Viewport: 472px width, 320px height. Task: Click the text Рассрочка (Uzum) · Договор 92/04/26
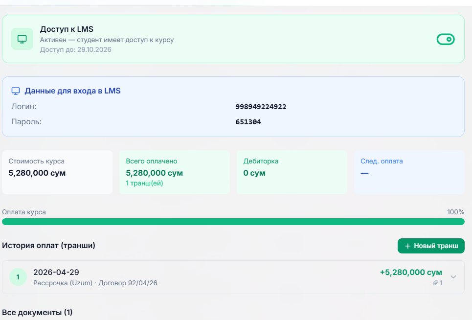click(x=95, y=283)
